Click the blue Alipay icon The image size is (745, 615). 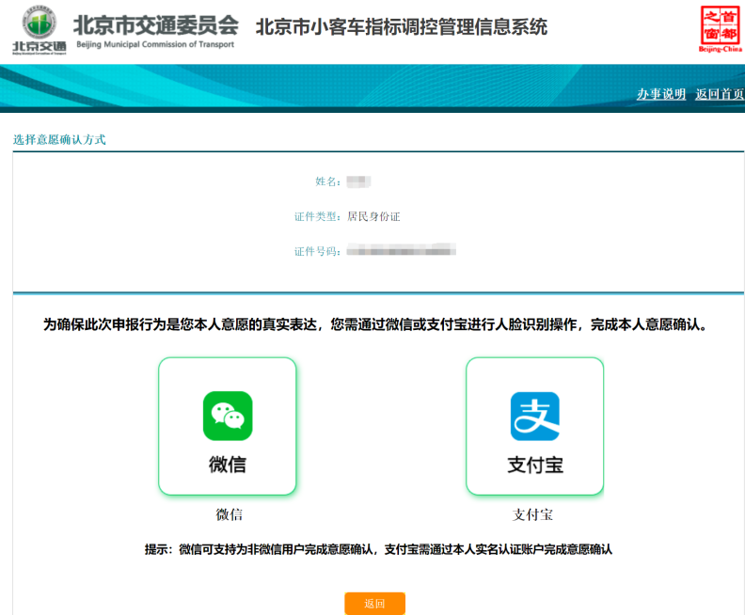click(534, 416)
